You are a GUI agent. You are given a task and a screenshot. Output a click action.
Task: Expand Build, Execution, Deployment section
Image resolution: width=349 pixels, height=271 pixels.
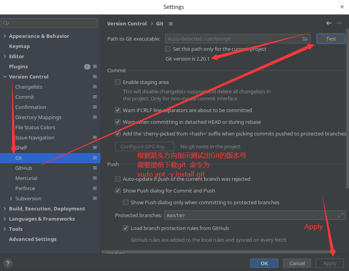(5, 209)
